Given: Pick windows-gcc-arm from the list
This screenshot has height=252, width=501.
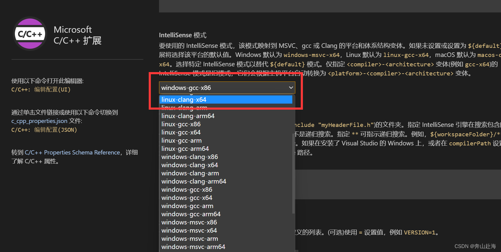Looking at the screenshot, I should [226, 206].
